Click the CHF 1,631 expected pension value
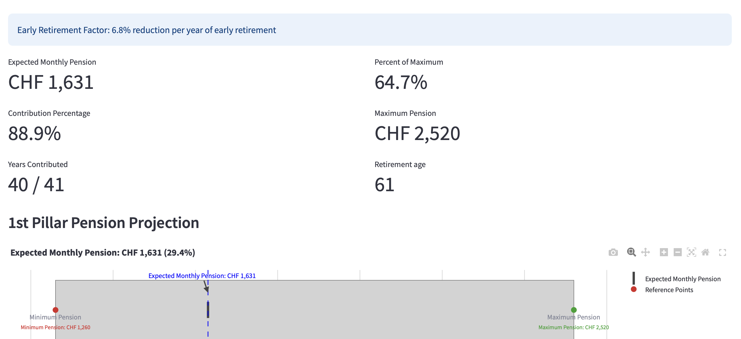This screenshot has height=339, width=741. [x=51, y=83]
